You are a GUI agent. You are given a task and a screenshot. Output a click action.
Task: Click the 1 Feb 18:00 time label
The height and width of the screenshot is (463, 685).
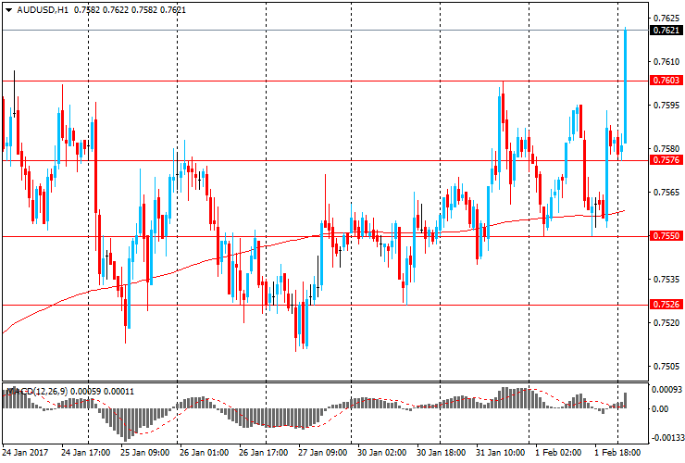coord(617,454)
